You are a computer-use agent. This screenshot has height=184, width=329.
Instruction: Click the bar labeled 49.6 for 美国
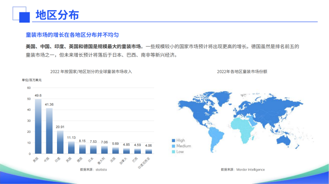coord(38,126)
